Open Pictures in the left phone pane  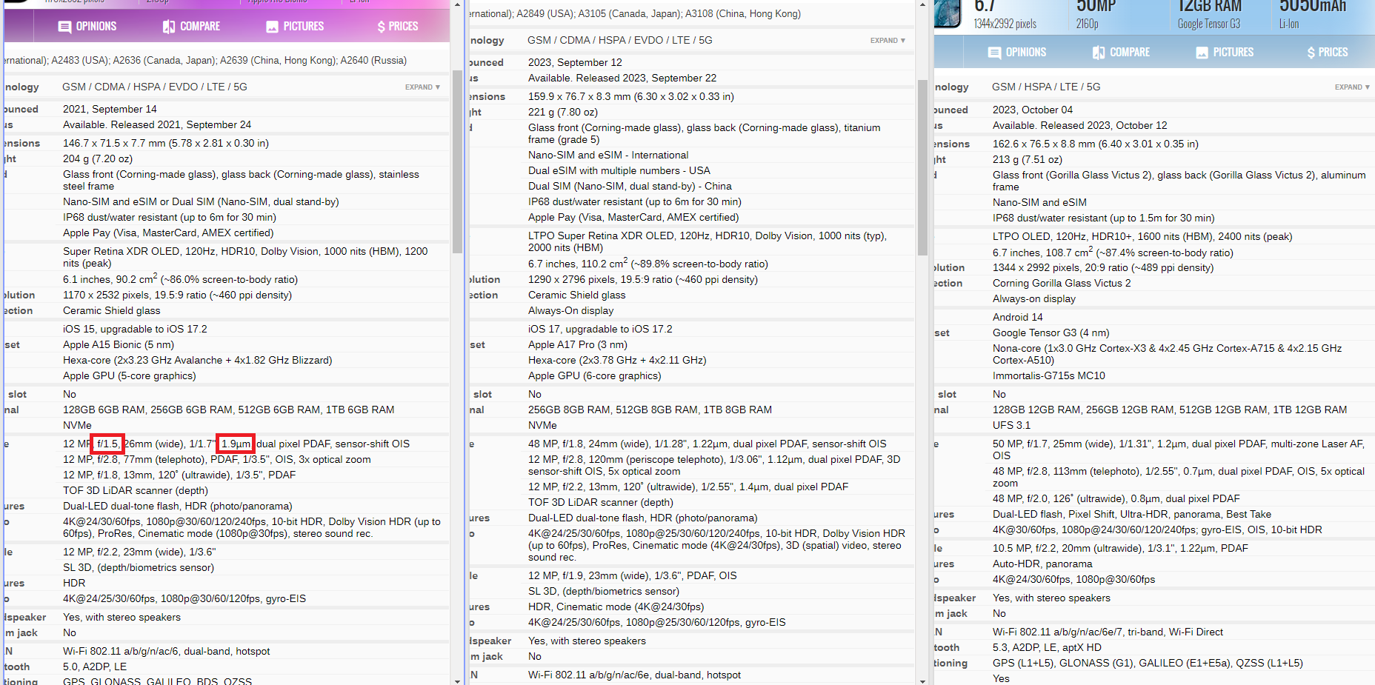point(295,27)
